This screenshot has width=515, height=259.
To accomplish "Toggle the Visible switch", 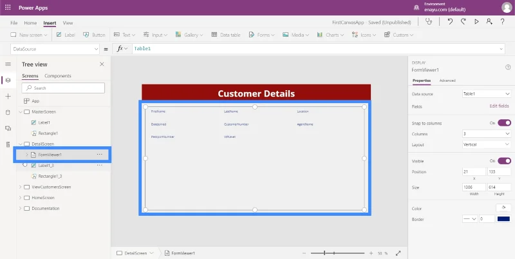I will click(x=504, y=160).
